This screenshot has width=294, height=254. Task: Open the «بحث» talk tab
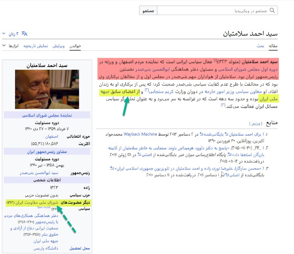pos(261,46)
